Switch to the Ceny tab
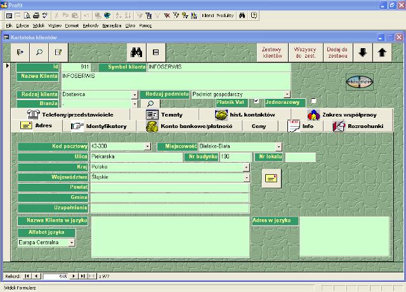The width and height of the screenshot is (406, 292). pos(259,126)
